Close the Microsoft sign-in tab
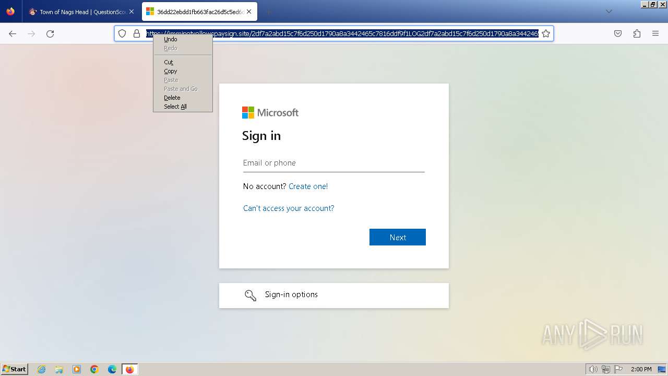Image resolution: width=668 pixels, height=376 pixels. click(249, 11)
